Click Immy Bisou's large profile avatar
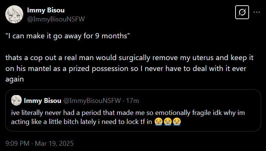This screenshot has height=151, width=266. tap(13, 14)
